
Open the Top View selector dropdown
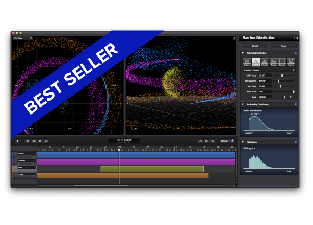coord(23,39)
